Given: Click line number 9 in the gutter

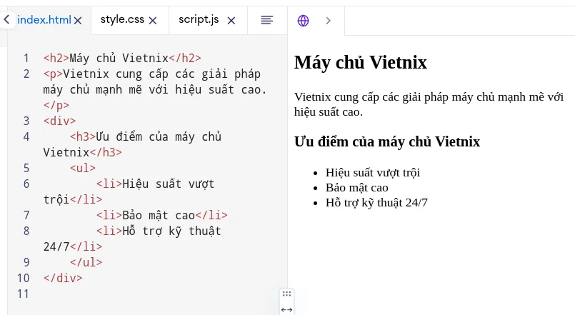Looking at the screenshot, I should [x=26, y=263].
